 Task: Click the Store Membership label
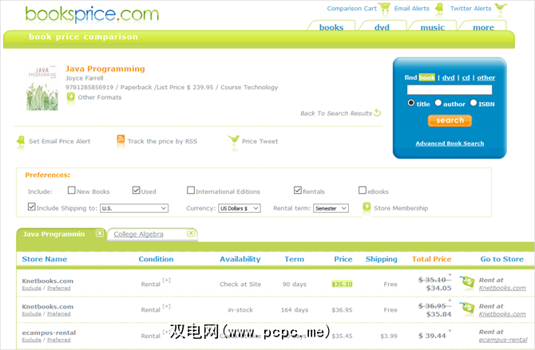point(401,208)
